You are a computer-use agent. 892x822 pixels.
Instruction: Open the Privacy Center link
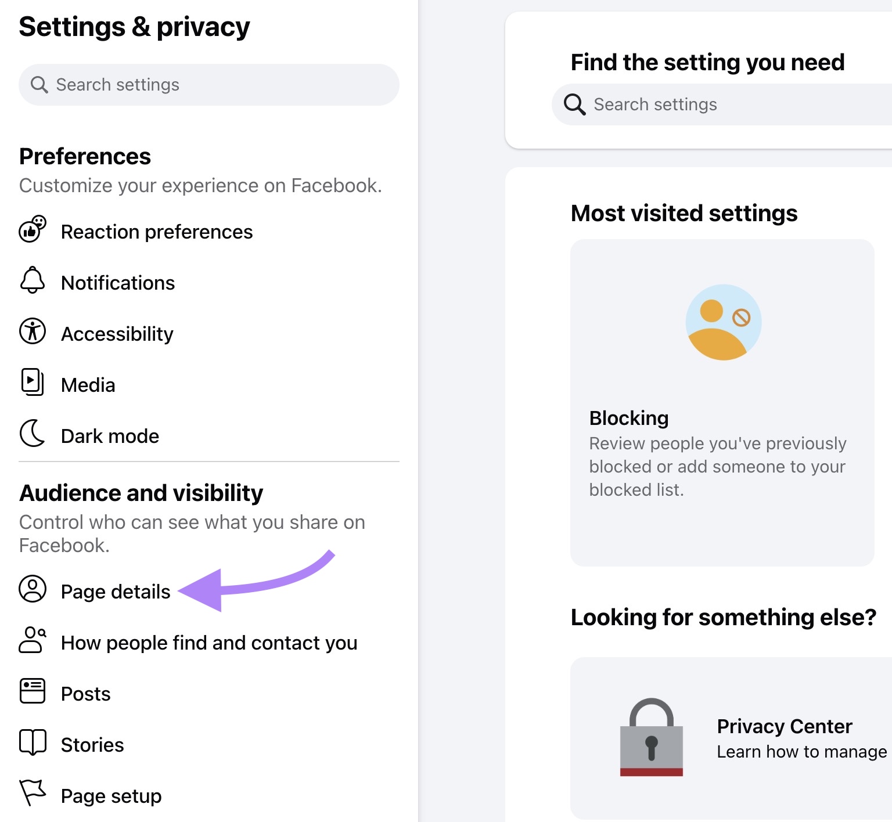[784, 726]
